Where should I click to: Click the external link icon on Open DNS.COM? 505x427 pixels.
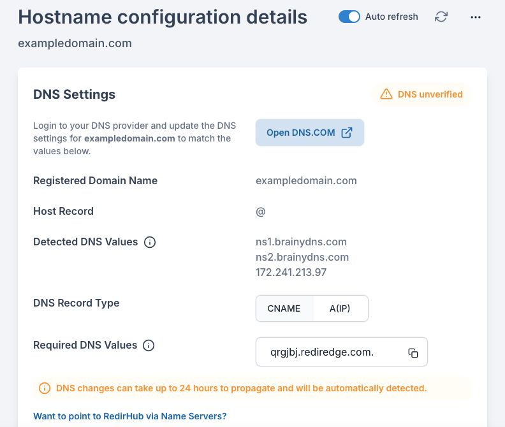pos(347,133)
